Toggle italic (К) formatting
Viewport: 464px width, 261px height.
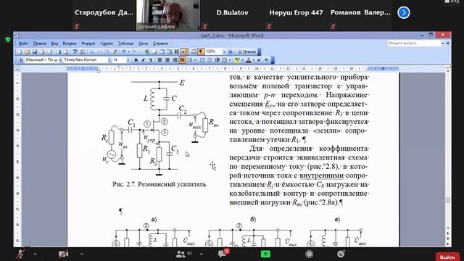(x=144, y=59)
